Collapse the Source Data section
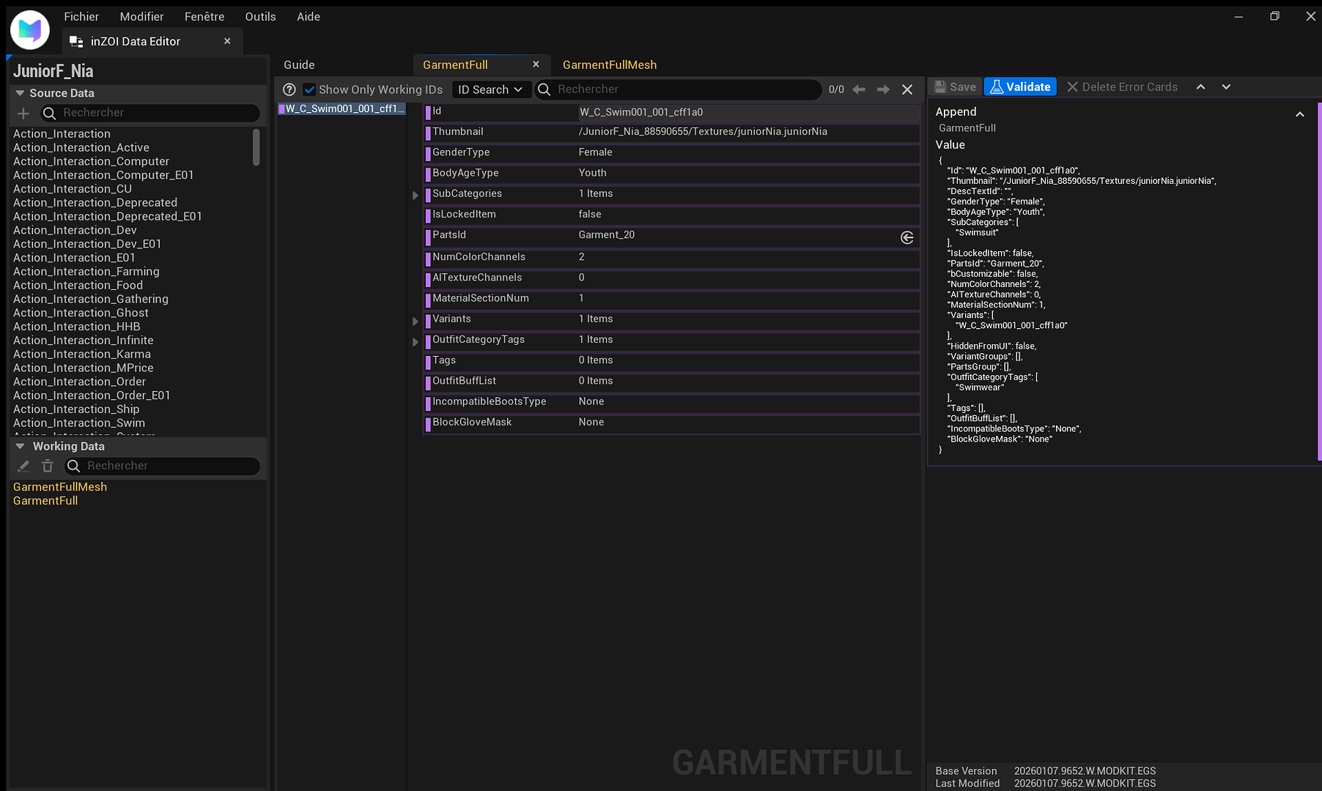 point(19,93)
